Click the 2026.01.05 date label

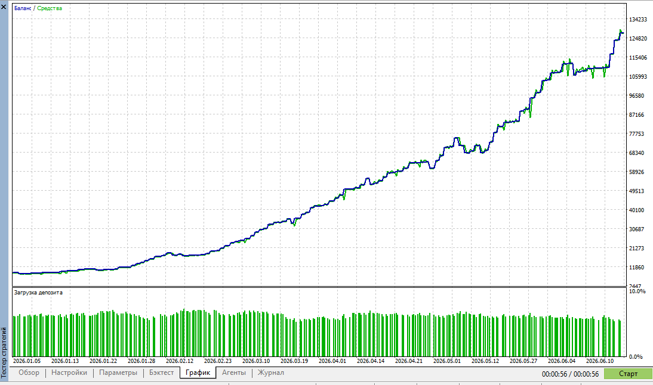point(27,361)
